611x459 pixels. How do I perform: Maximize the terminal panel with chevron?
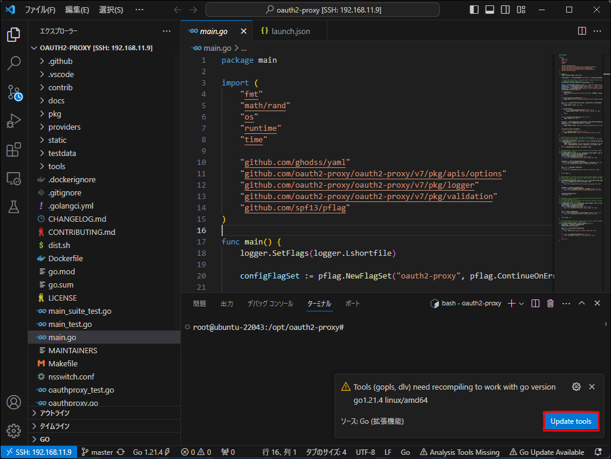click(x=581, y=304)
